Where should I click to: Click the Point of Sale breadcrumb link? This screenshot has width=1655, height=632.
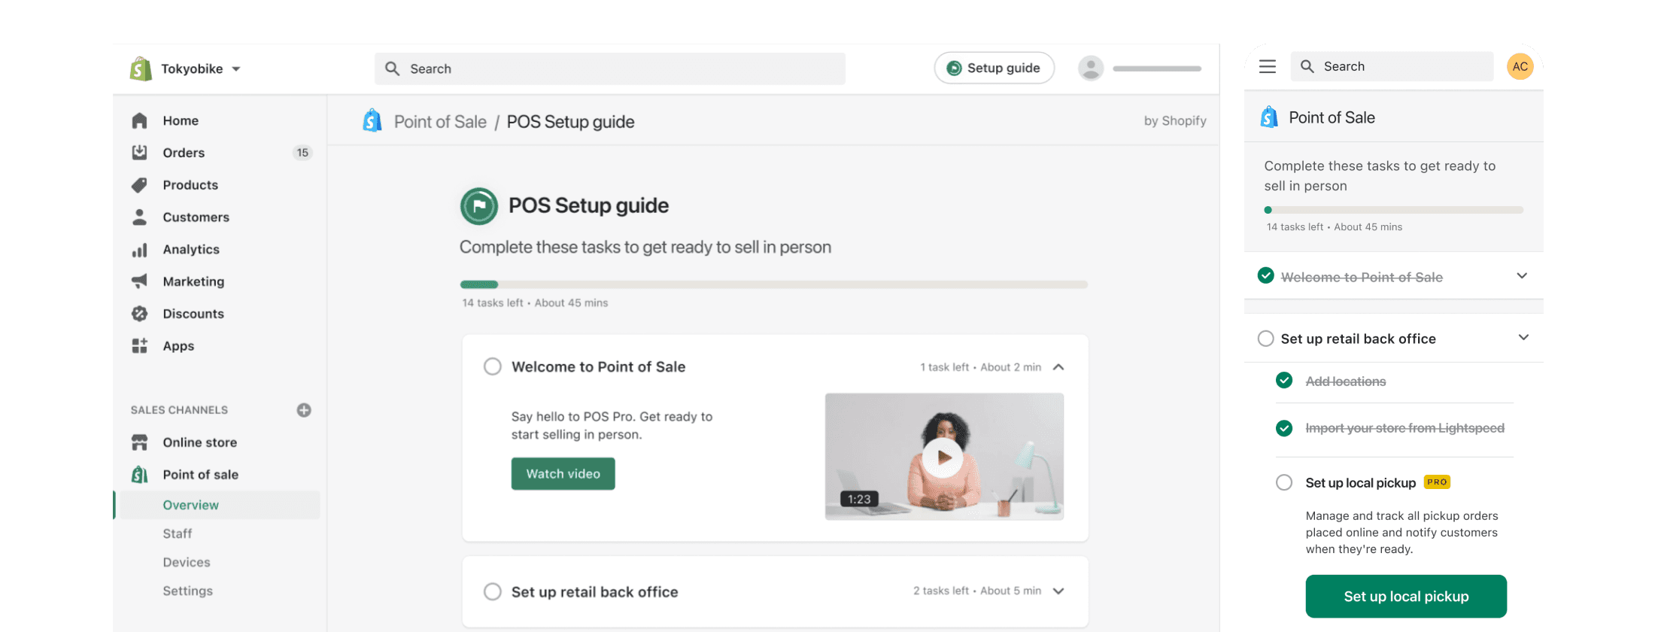coord(440,122)
